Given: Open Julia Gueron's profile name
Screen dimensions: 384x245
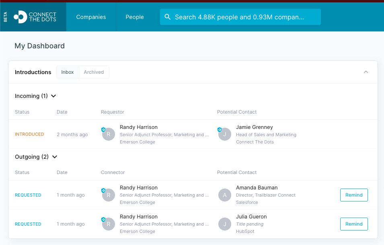Looking at the screenshot, I should (x=251, y=216).
